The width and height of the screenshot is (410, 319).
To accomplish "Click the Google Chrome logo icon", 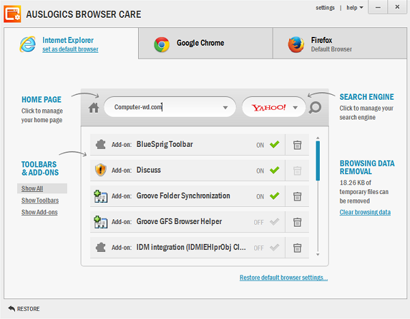I will [161, 44].
